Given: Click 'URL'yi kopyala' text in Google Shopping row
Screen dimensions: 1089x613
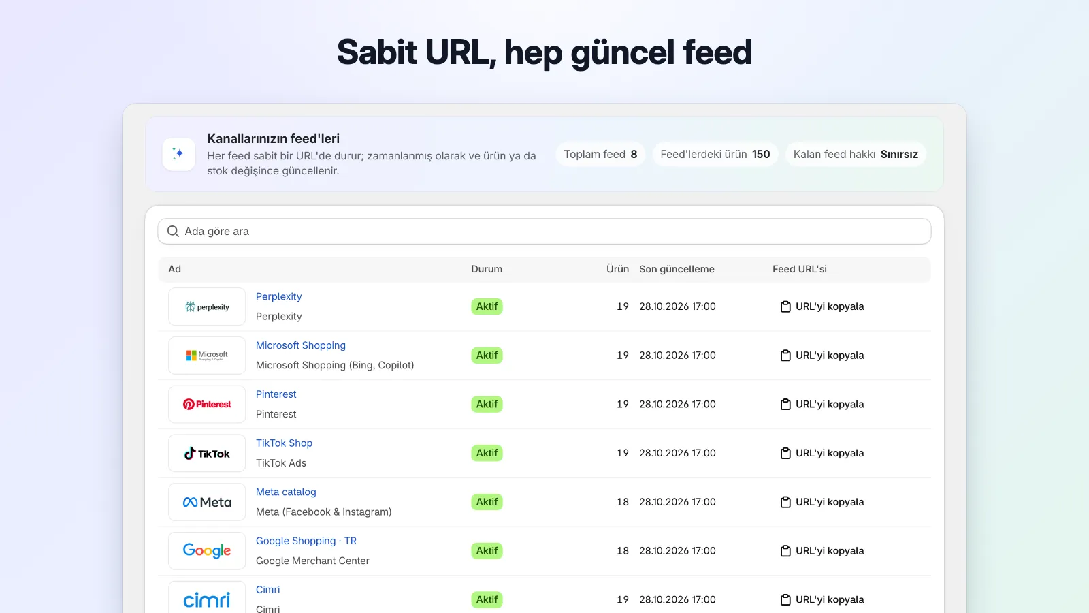Looking at the screenshot, I should tap(830, 551).
